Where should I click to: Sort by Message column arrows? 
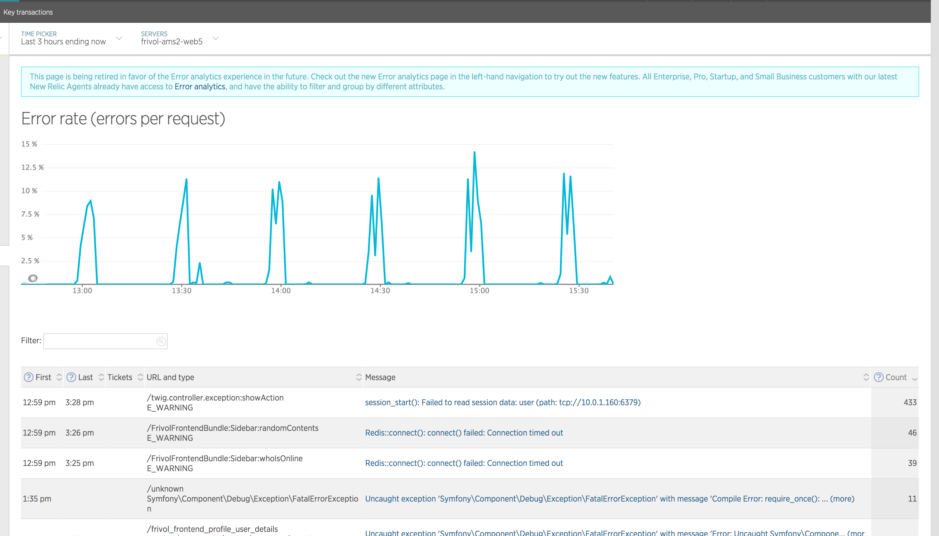[x=866, y=377]
